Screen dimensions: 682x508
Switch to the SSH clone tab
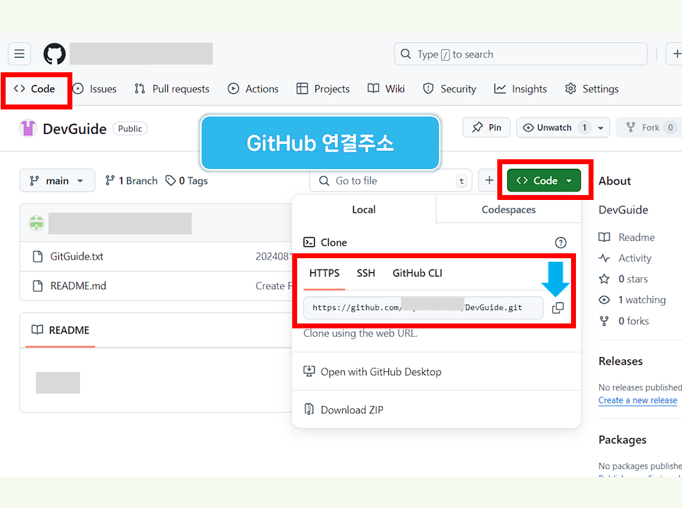click(365, 273)
